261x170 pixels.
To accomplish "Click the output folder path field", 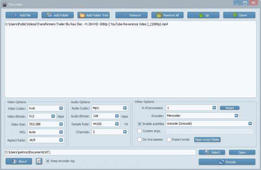I will (100, 152).
